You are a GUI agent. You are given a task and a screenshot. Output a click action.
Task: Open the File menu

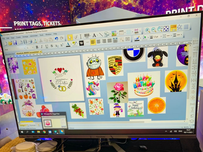click(3, 38)
